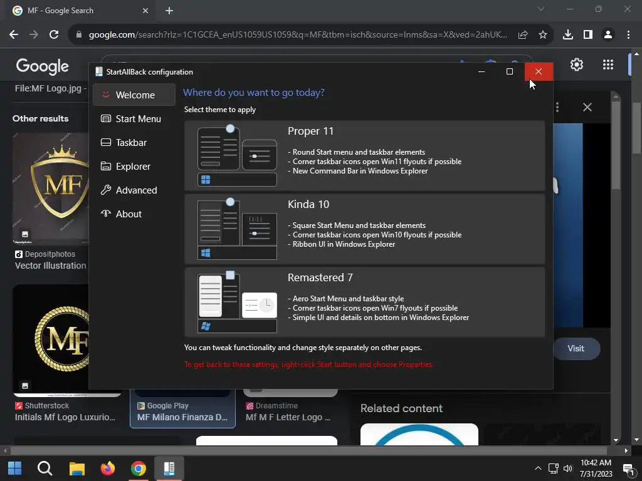Click the Chrome address bar URL

click(x=298, y=35)
